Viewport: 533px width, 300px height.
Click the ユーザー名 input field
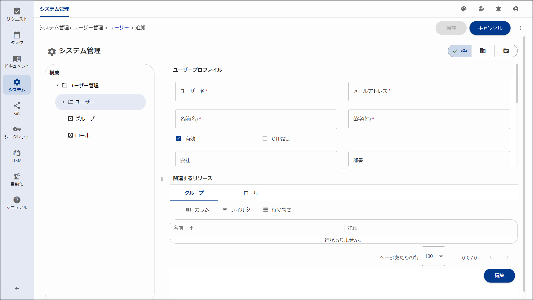(x=256, y=91)
